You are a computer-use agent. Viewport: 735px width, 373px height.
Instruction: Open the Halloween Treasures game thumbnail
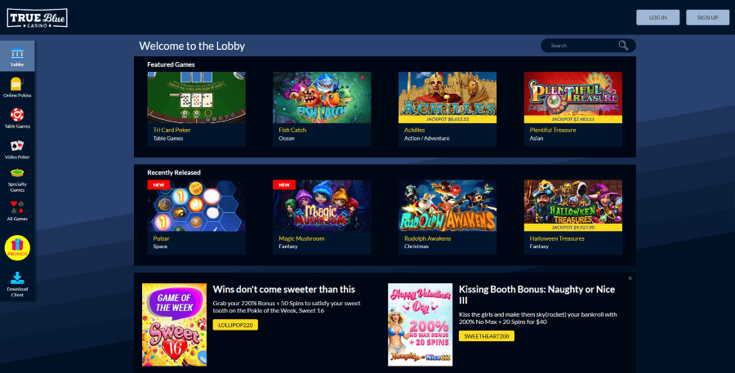572,206
